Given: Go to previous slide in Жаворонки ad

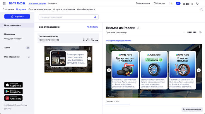Looking at the screenshot, I should click(x=47, y=59).
